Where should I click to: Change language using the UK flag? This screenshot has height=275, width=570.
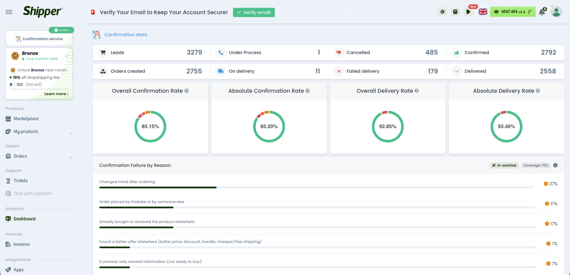483,12
